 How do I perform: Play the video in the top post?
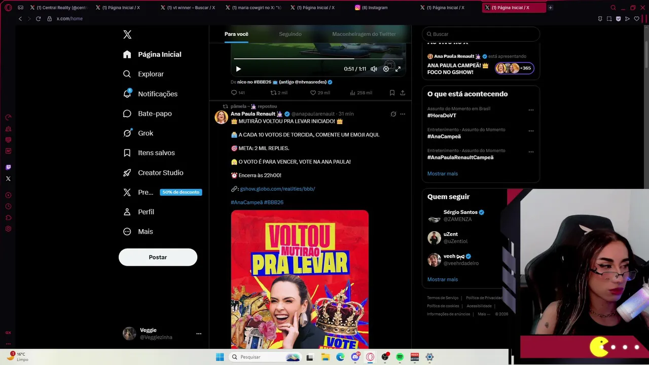click(x=238, y=69)
